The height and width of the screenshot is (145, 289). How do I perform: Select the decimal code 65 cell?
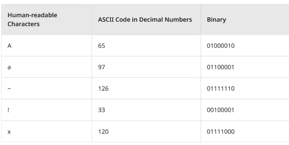146,46
